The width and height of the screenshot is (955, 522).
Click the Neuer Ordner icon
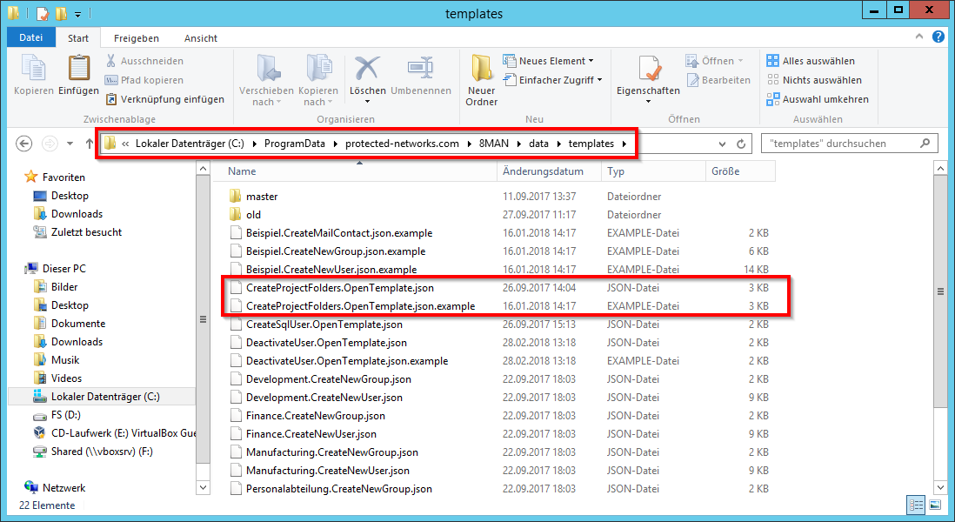click(481, 68)
